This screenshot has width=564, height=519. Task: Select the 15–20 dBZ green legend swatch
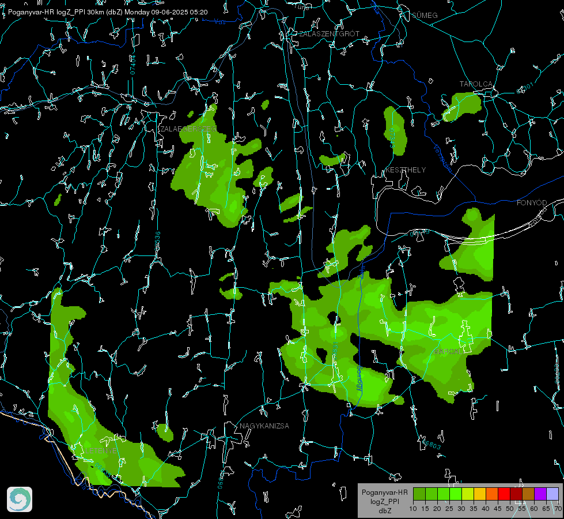tap(431, 494)
